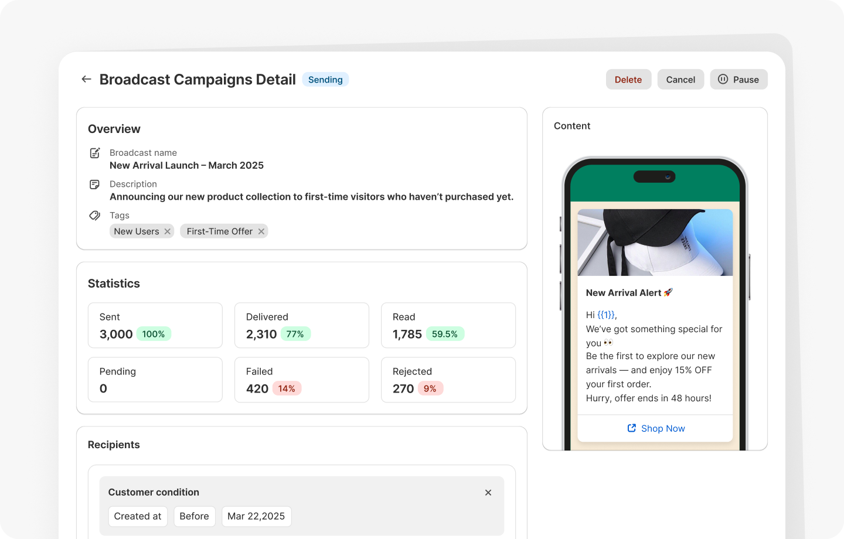Remove the First-Time Offer tag
This screenshot has height=539, width=844.
click(261, 231)
